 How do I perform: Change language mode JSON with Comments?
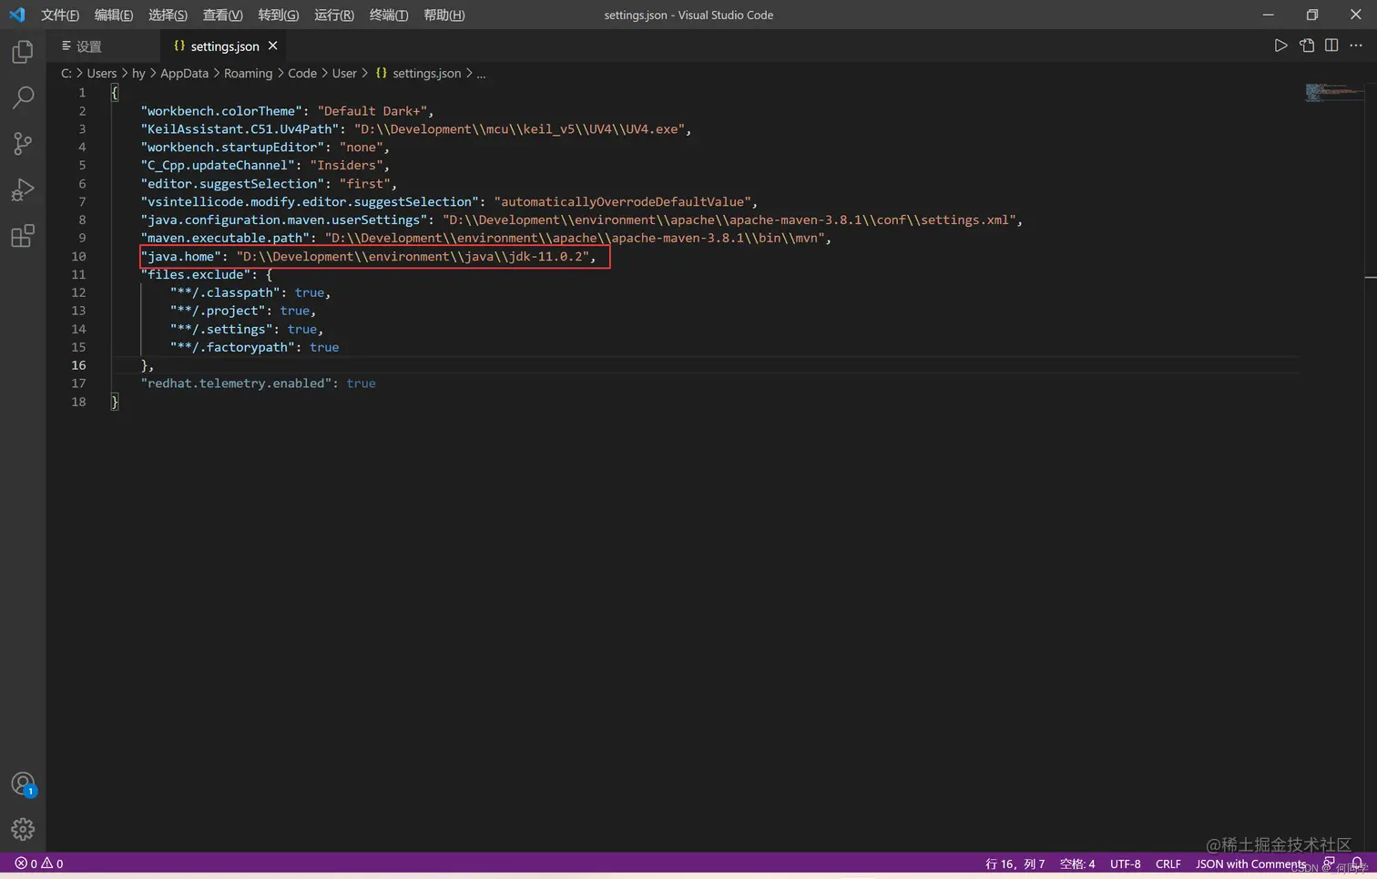click(1250, 864)
